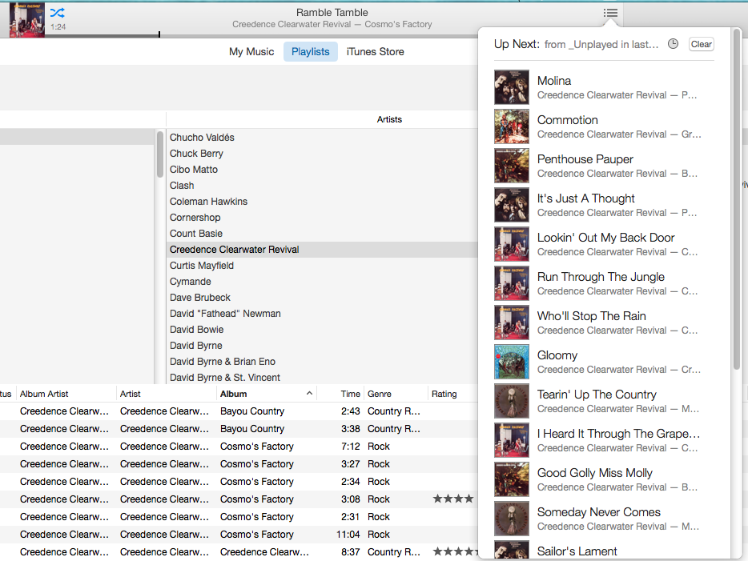748x561 pixels.
Task: Select Count Basie artist
Action: [x=322, y=234]
